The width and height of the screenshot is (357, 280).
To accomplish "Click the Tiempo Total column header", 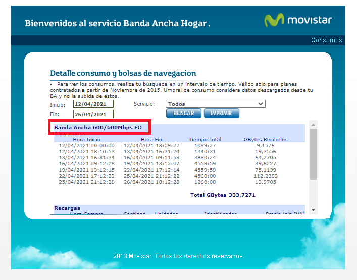I will click(x=205, y=139).
